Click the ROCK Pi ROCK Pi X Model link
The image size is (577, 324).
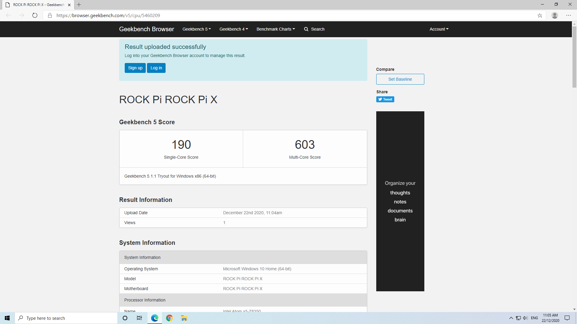[243, 279]
